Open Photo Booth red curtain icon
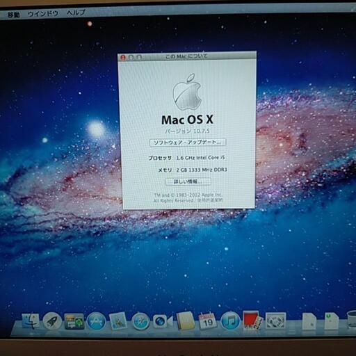Screen dimensions: 356x356 pyautogui.click(x=252, y=321)
